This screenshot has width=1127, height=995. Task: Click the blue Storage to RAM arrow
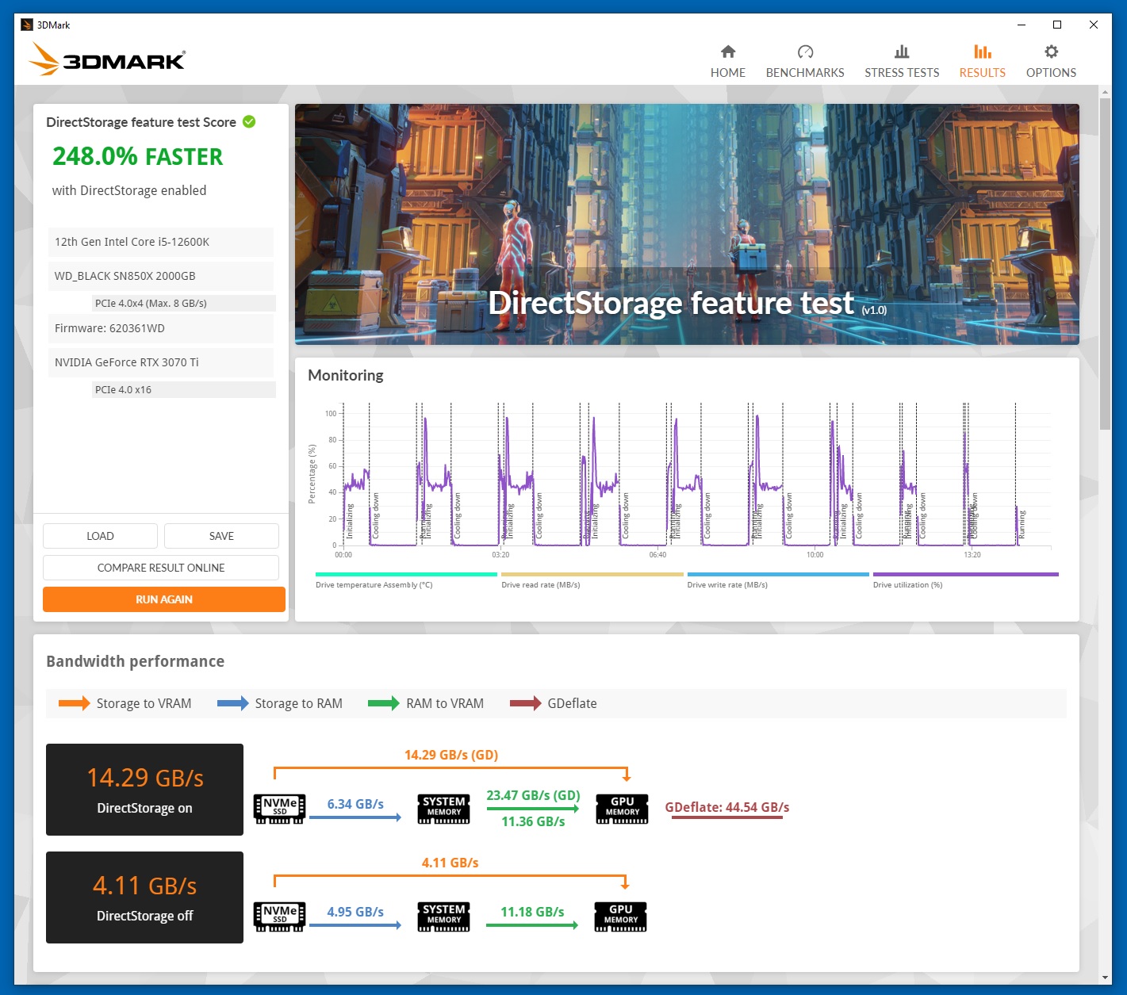(x=233, y=703)
